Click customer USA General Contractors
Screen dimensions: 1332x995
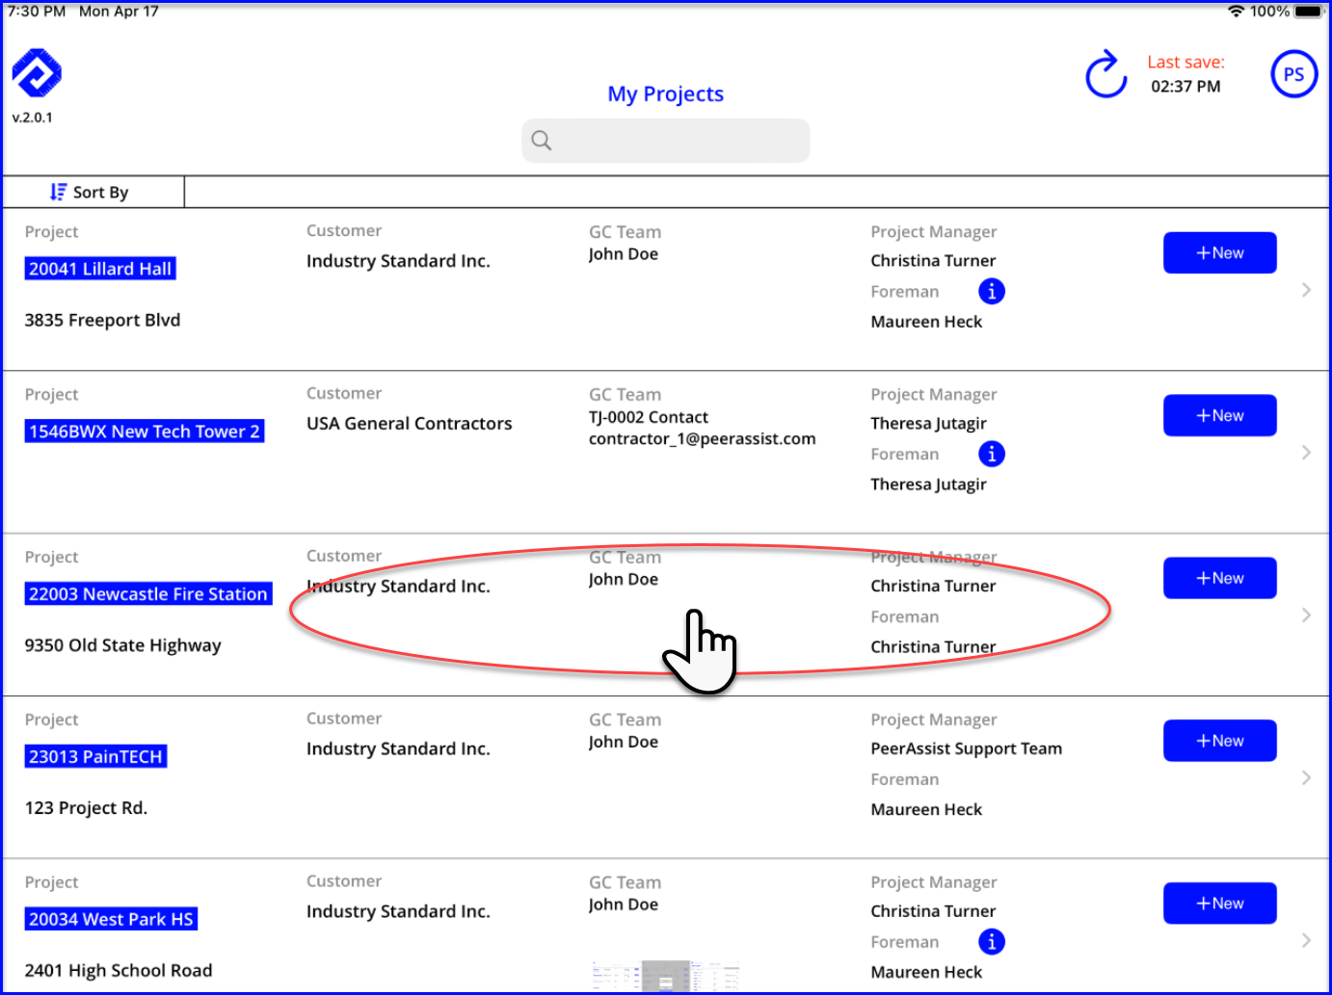(410, 424)
